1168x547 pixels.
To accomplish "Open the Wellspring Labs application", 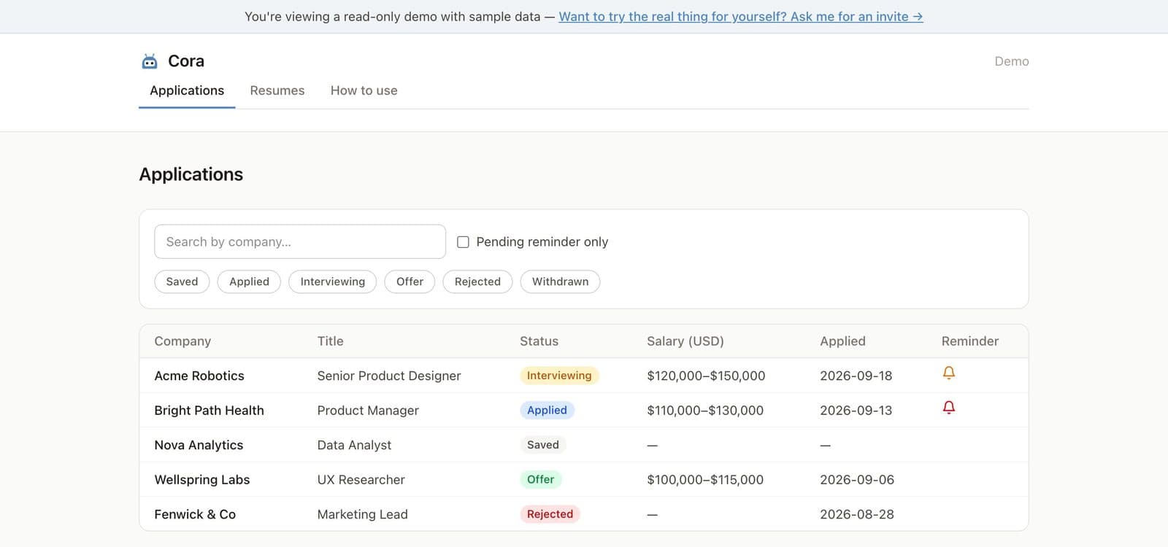I will coord(584,479).
